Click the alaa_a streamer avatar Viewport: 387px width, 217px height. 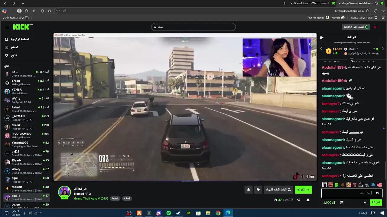(64, 192)
